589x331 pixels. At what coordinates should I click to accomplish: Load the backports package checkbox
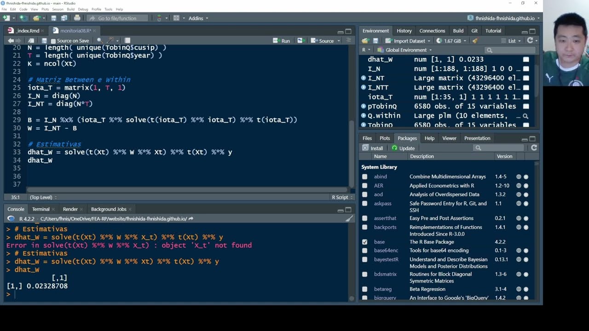pos(365,227)
